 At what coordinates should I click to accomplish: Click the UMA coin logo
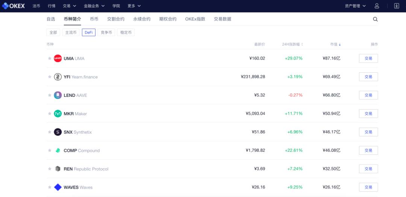coord(58,58)
